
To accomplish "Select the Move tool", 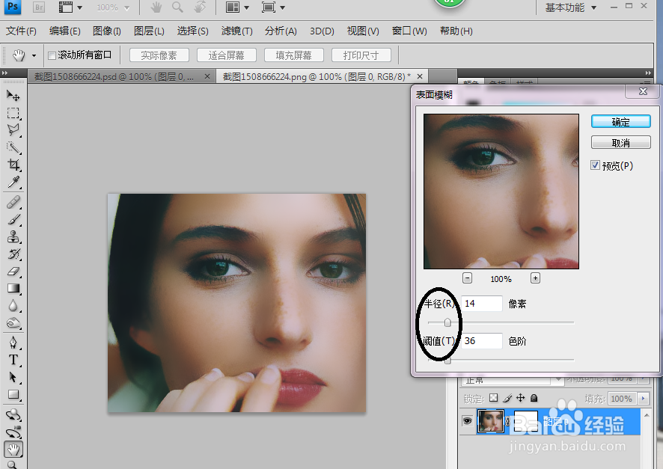I will pos(13,96).
